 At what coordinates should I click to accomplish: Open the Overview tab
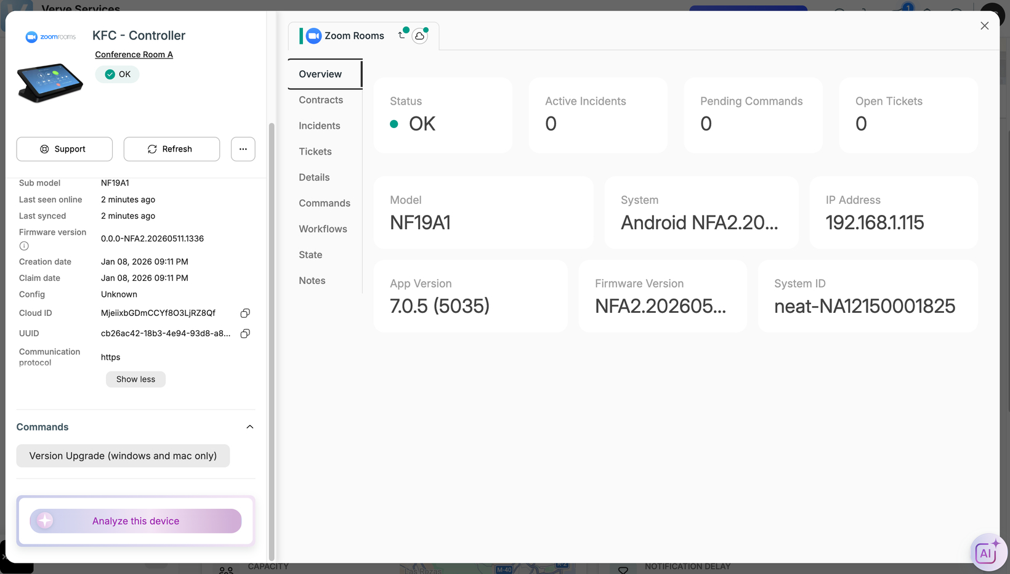pyautogui.click(x=325, y=74)
